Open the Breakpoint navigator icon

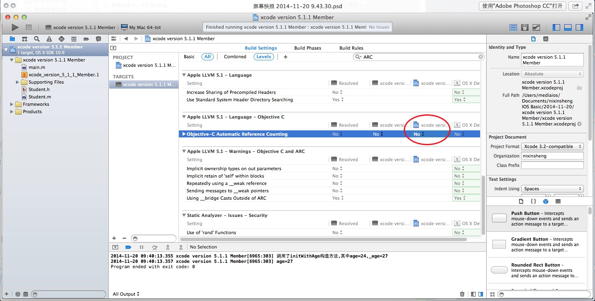click(86, 39)
